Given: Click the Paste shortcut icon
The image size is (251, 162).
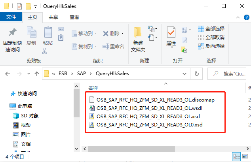Looking at the screenshot, I should [61, 38].
